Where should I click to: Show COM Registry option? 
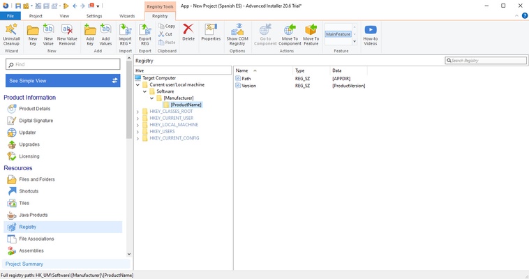(x=237, y=34)
